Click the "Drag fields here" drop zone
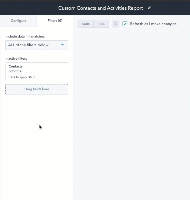The image size is (190, 200). point(37,89)
